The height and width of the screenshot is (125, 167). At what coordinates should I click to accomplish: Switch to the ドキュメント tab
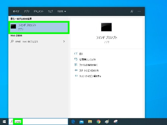(38, 11)
